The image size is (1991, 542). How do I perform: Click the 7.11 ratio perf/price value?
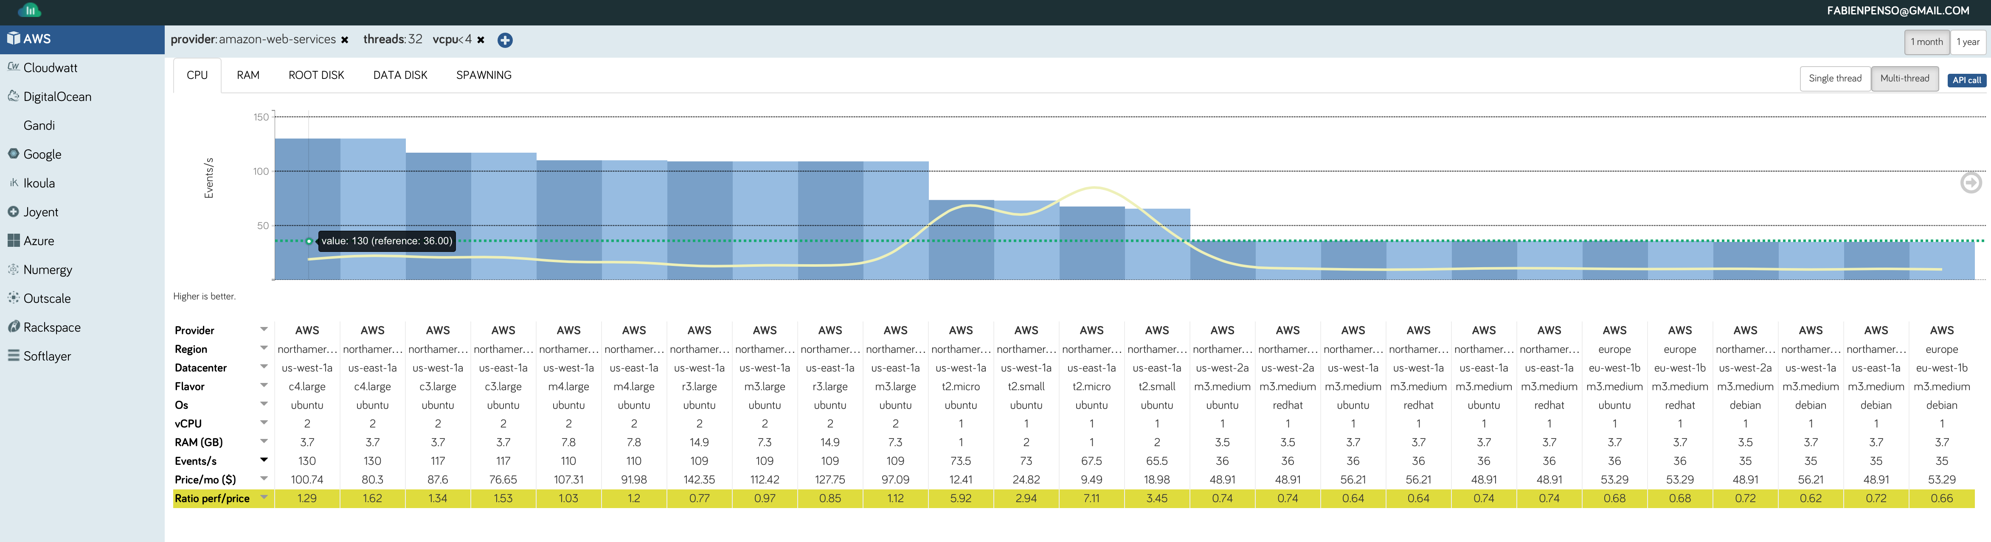(1091, 498)
